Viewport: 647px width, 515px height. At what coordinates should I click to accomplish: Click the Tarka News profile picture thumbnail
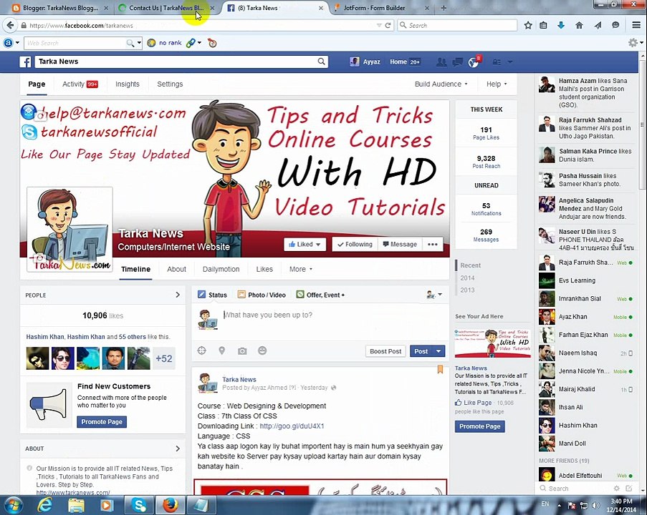[x=70, y=230]
